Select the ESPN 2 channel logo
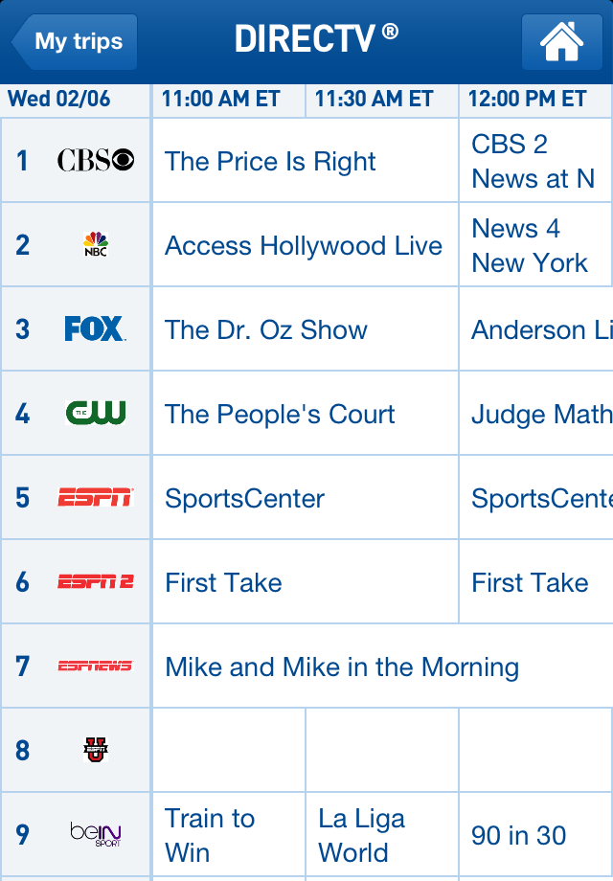The image size is (613, 881). click(x=96, y=581)
